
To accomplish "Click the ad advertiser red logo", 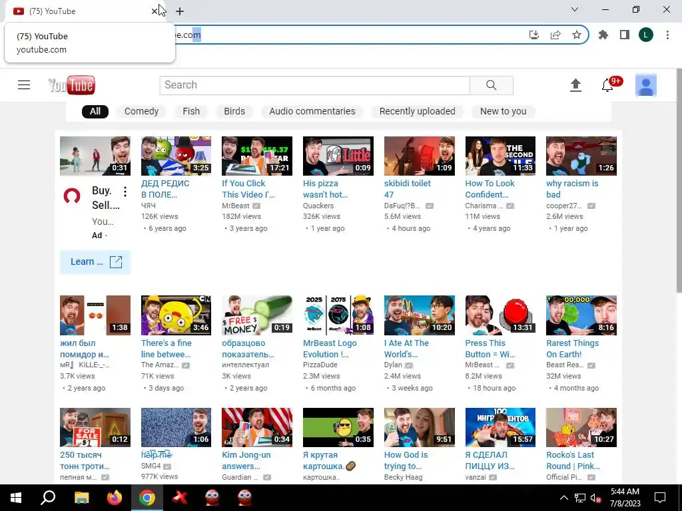I will (72, 196).
